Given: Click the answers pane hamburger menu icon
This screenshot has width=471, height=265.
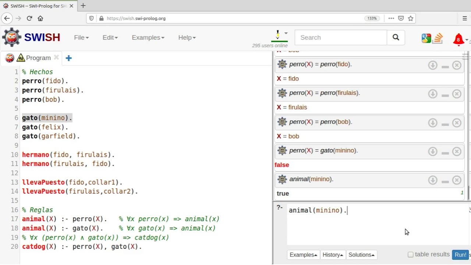Looking at the screenshot, I should point(465,56).
